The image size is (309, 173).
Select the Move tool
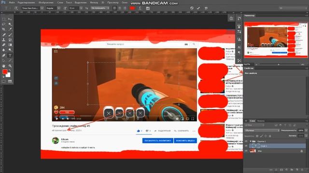(10, 19)
